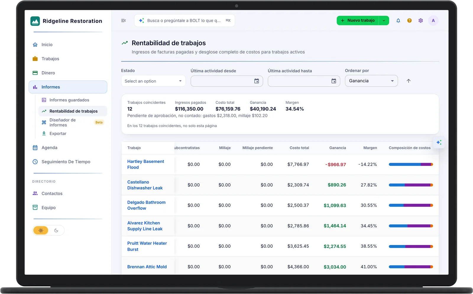Image resolution: width=473 pixels, height=294 pixels.
Task: Open the Informes sidebar section
Action: 68,87
